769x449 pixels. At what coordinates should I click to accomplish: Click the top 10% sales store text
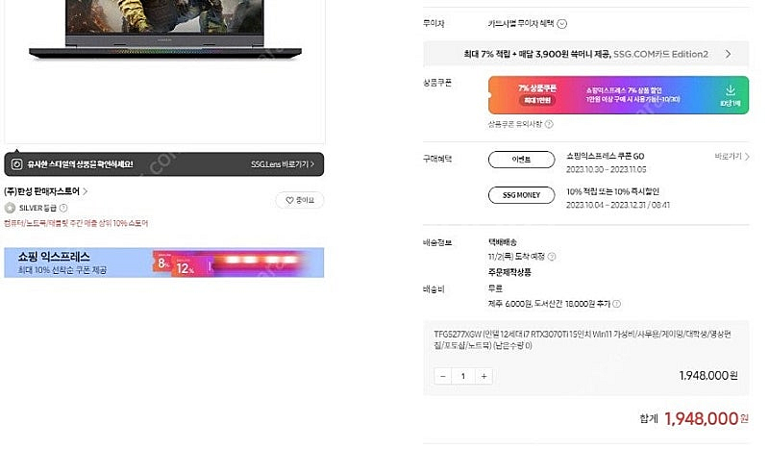pyautogui.click(x=76, y=223)
